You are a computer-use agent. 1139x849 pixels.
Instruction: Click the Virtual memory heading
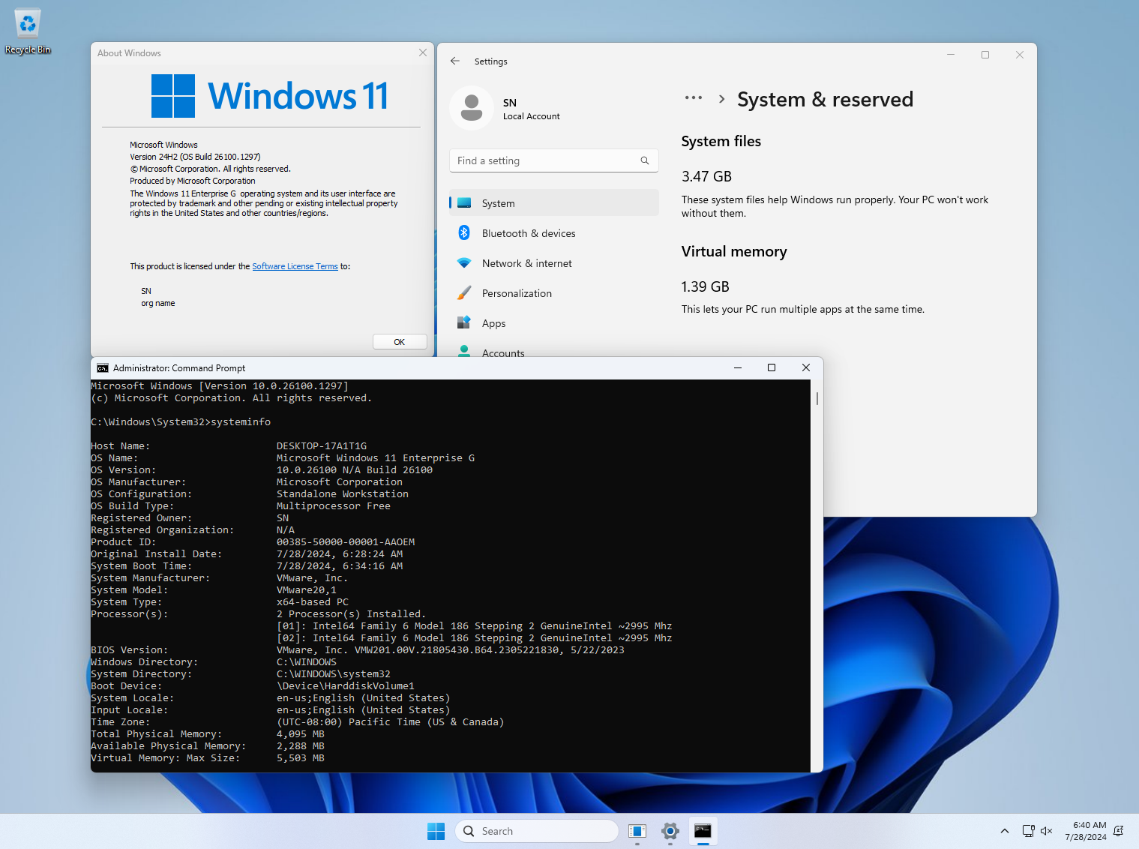coord(734,252)
